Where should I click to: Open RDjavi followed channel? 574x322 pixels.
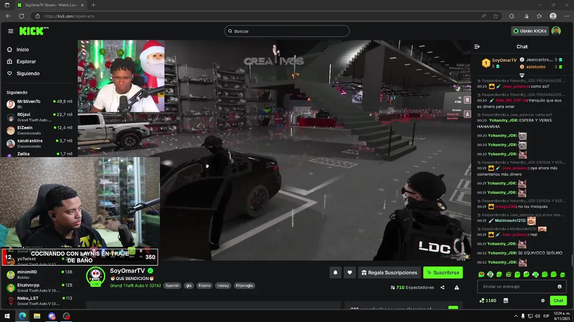click(39, 117)
